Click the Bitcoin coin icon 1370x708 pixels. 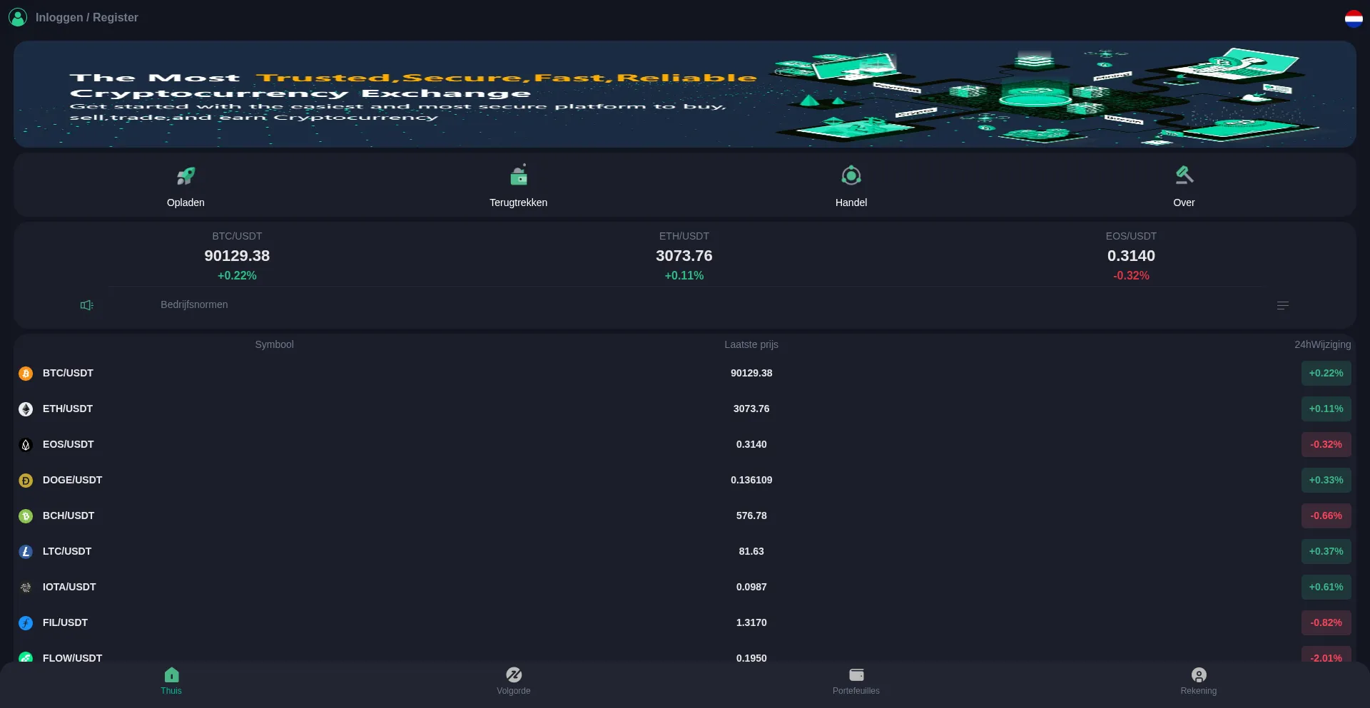[x=26, y=374]
